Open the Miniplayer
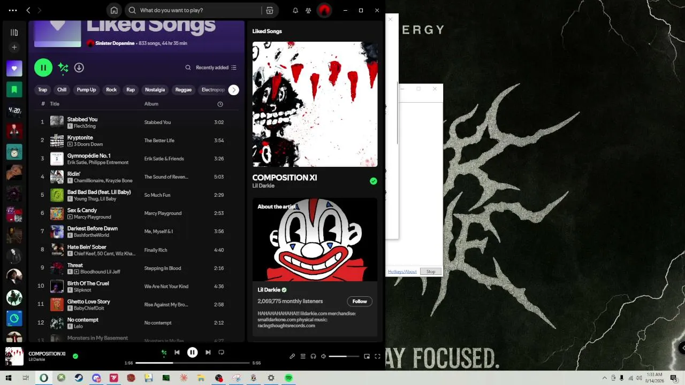 click(x=367, y=356)
